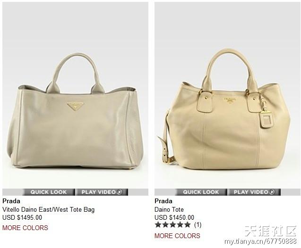This screenshot has width=301, height=248.
Task: Click the play arrow icon on right Play Video
Action: [x=272, y=192]
